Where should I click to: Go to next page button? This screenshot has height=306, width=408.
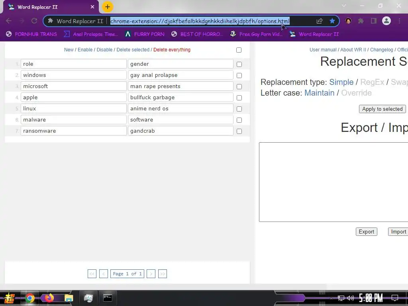151,274
